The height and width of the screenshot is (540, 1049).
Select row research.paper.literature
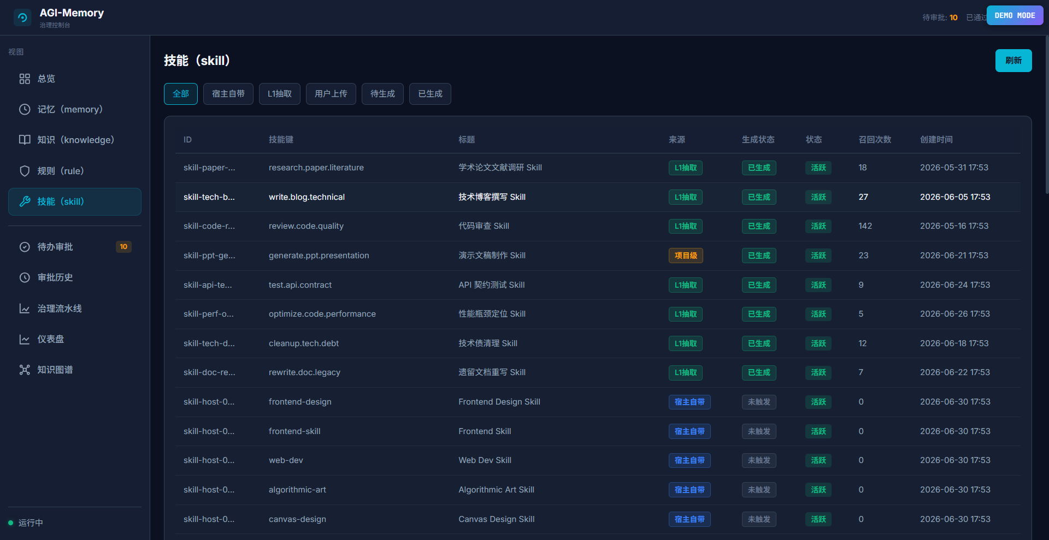tap(598, 168)
